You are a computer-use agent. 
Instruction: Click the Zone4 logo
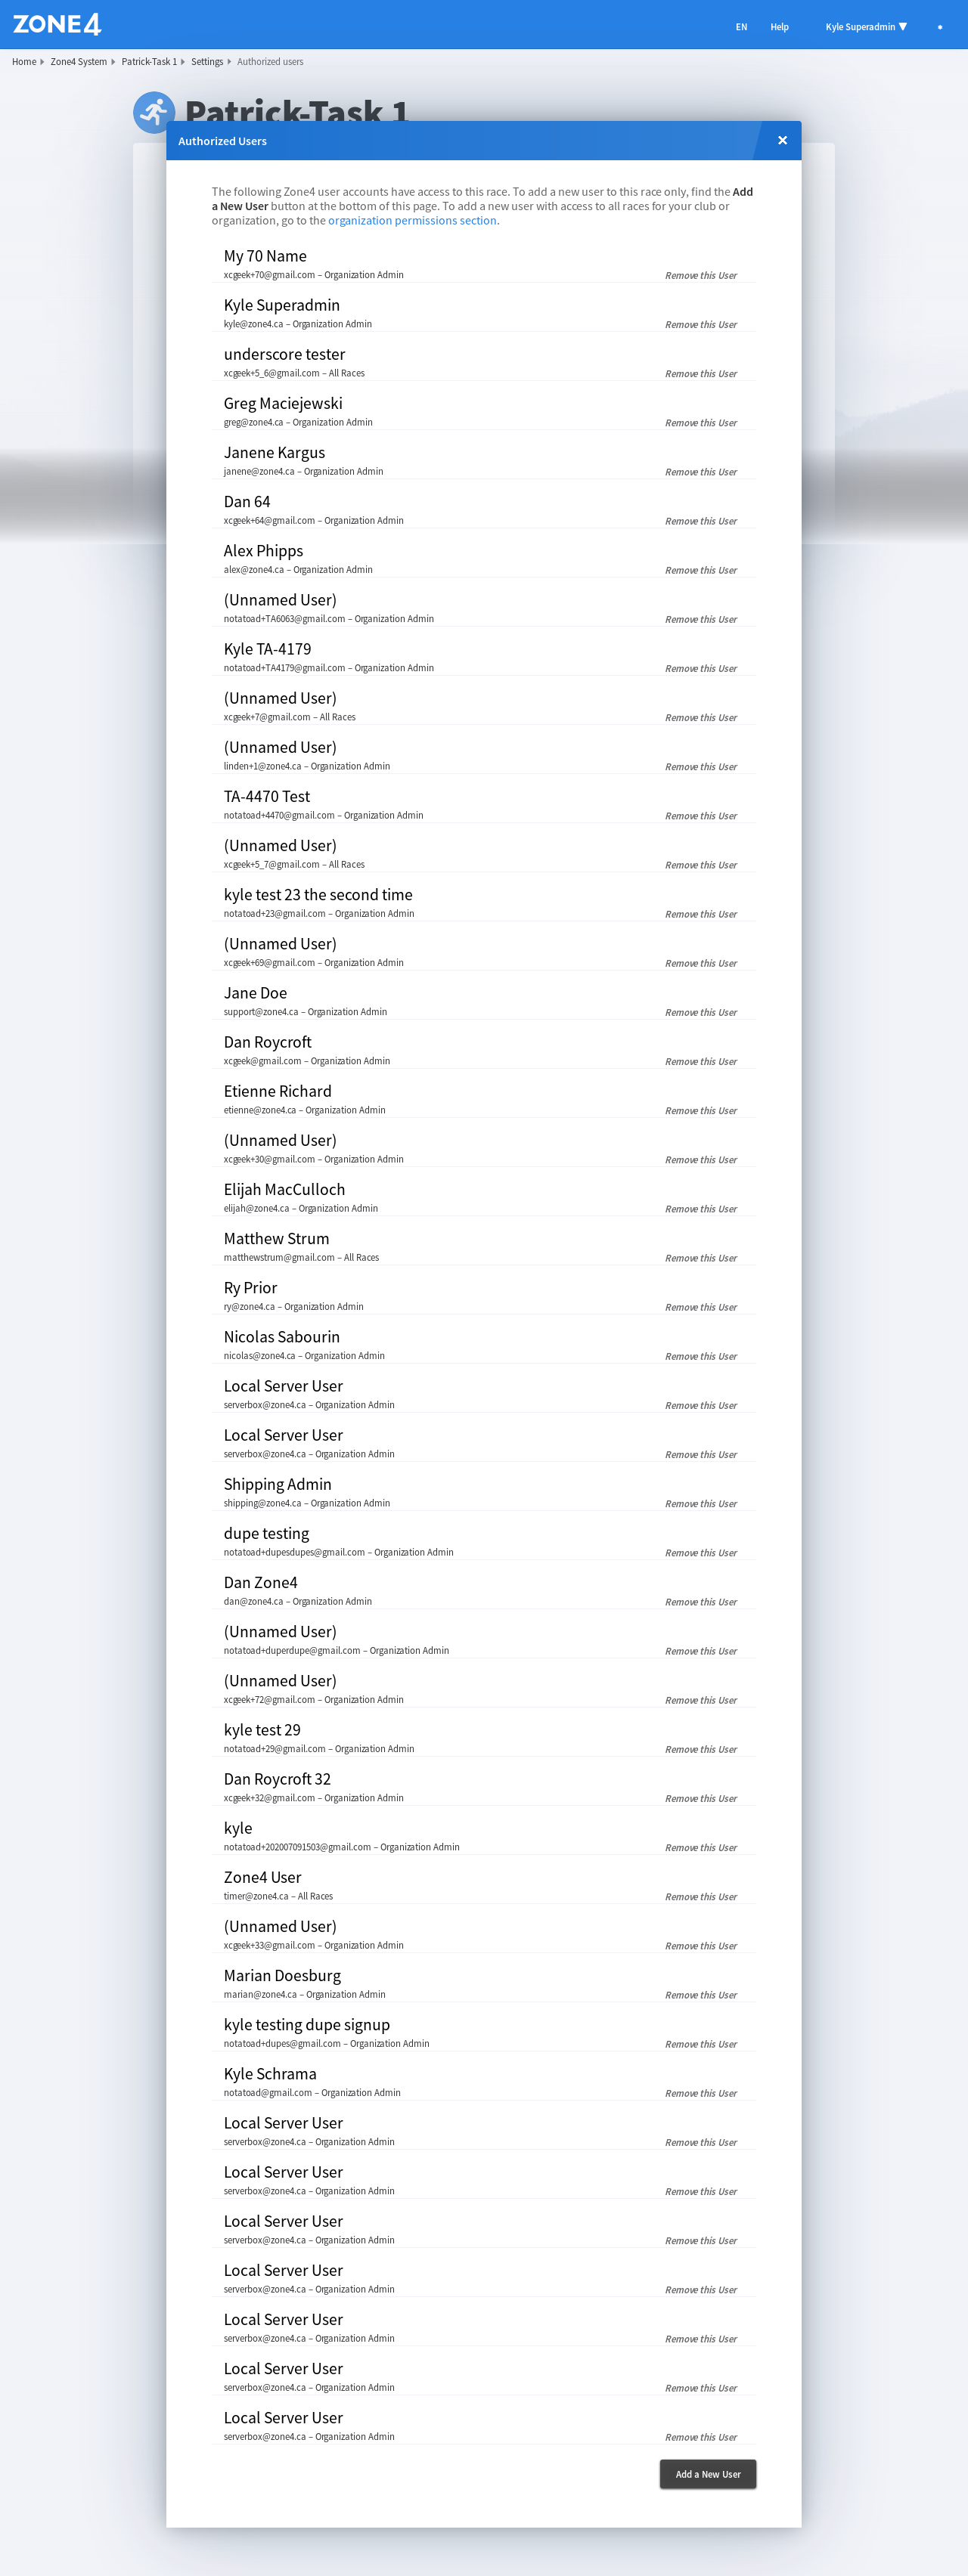coord(57,24)
